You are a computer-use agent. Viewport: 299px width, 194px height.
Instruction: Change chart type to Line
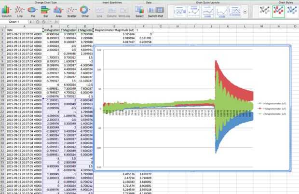20,12
